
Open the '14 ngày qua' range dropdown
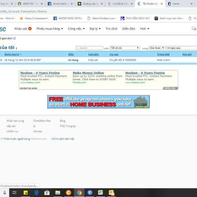pos(181,48)
